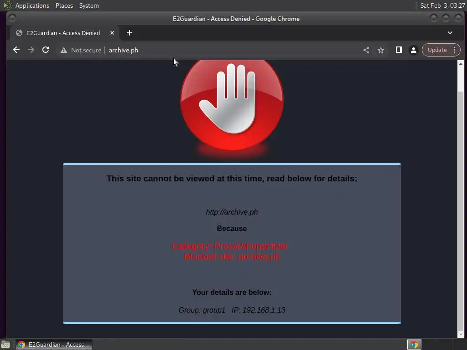Viewport: 467px width, 350px height.
Task: Reload the archive.ph page
Action: 46,50
